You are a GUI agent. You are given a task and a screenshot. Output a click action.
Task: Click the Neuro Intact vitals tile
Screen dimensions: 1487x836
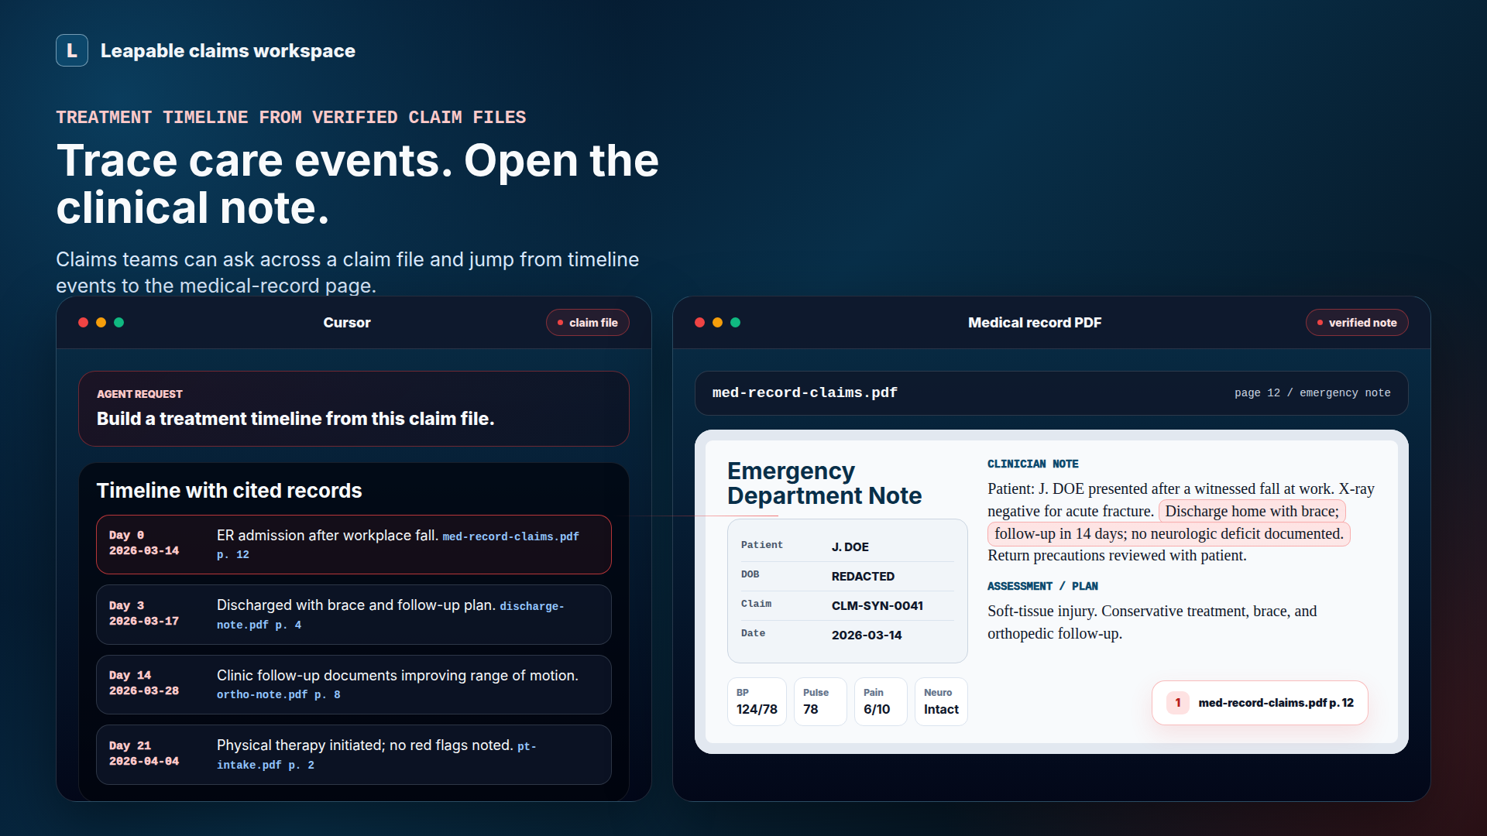941,701
